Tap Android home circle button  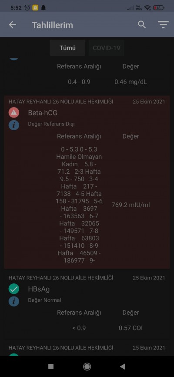click(x=87, y=367)
